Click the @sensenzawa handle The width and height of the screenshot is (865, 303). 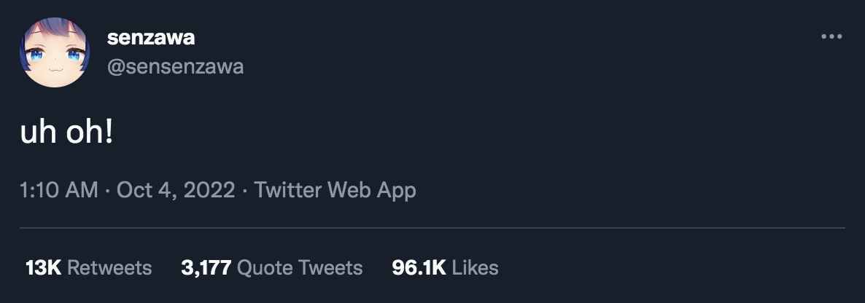point(175,67)
